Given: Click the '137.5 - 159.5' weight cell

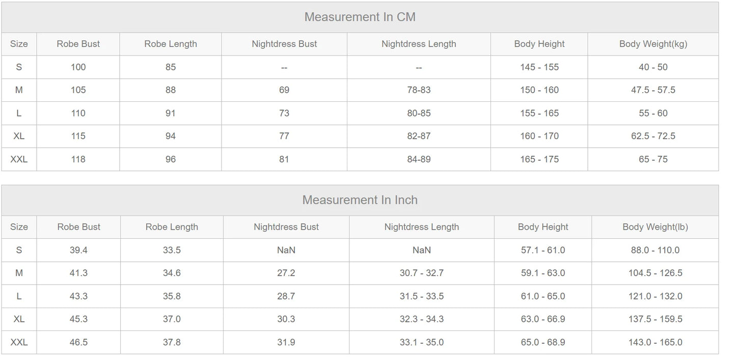Looking at the screenshot, I should (655, 319).
